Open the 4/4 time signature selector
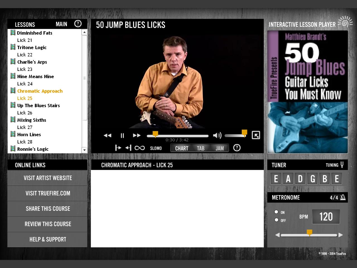Screen dimensions: 357x268 pyautogui.click(x=334, y=198)
